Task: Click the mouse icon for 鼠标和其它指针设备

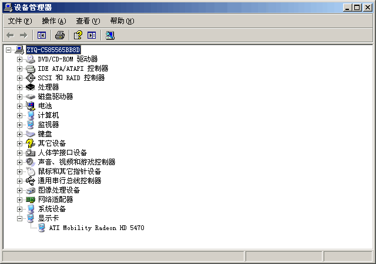Action: tap(31, 172)
